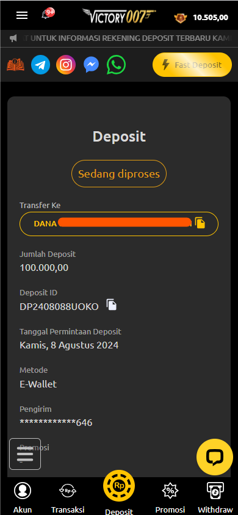Screen dimensions: 238x515
Task: Open the Instagram icon
Action: point(66,65)
